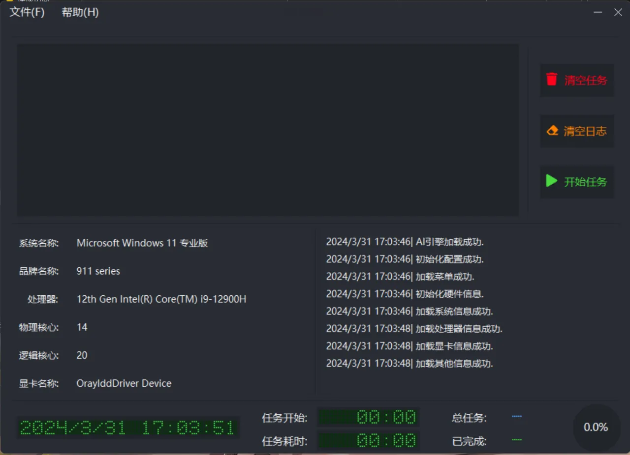The height and width of the screenshot is (455, 630).
Task: Select the '加载菜单成功' log entry
Action: pyautogui.click(x=400, y=277)
